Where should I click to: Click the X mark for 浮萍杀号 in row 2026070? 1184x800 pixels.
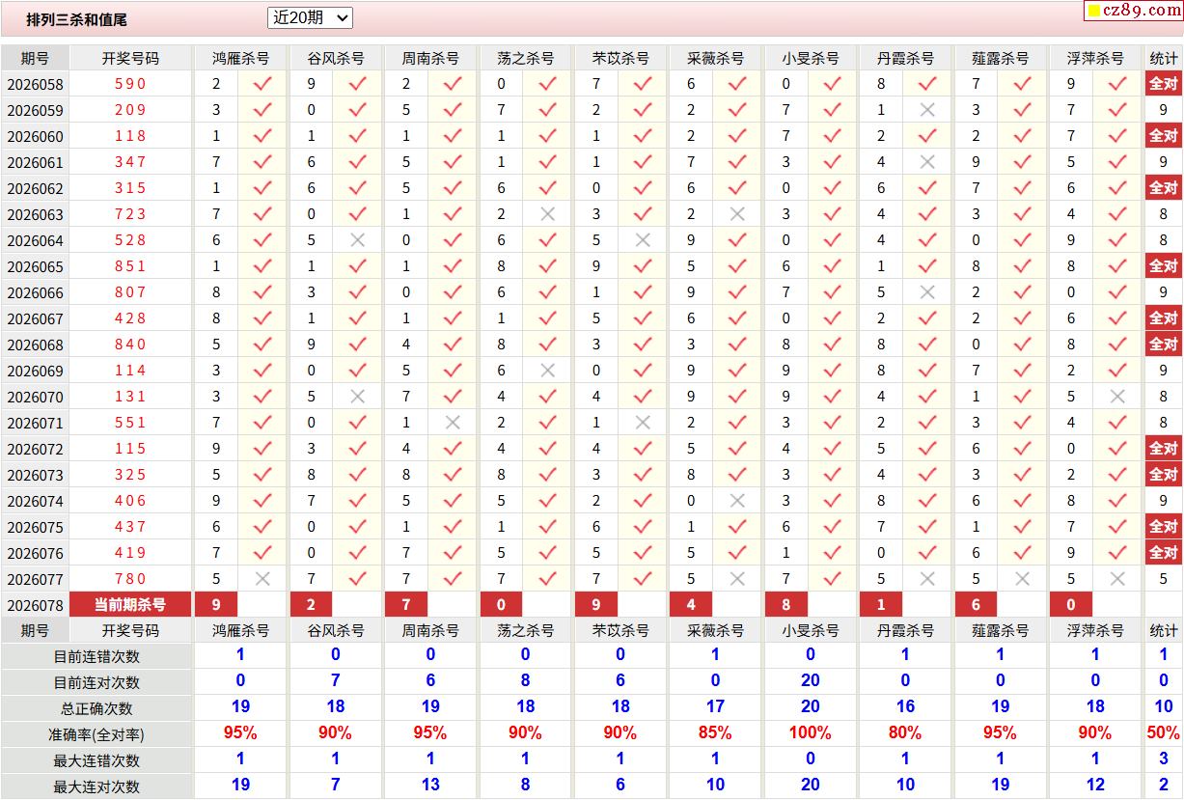1117,397
